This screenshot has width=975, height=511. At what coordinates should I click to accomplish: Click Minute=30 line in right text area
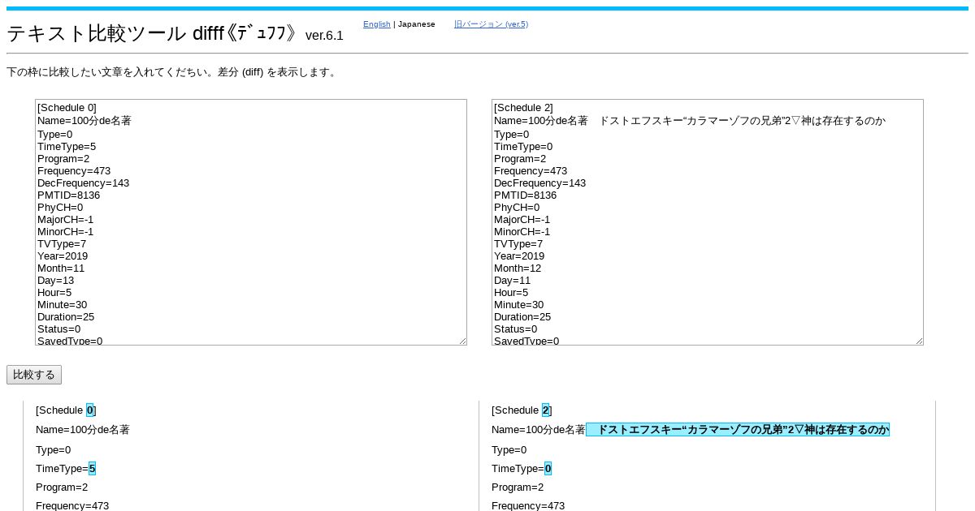coord(518,305)
